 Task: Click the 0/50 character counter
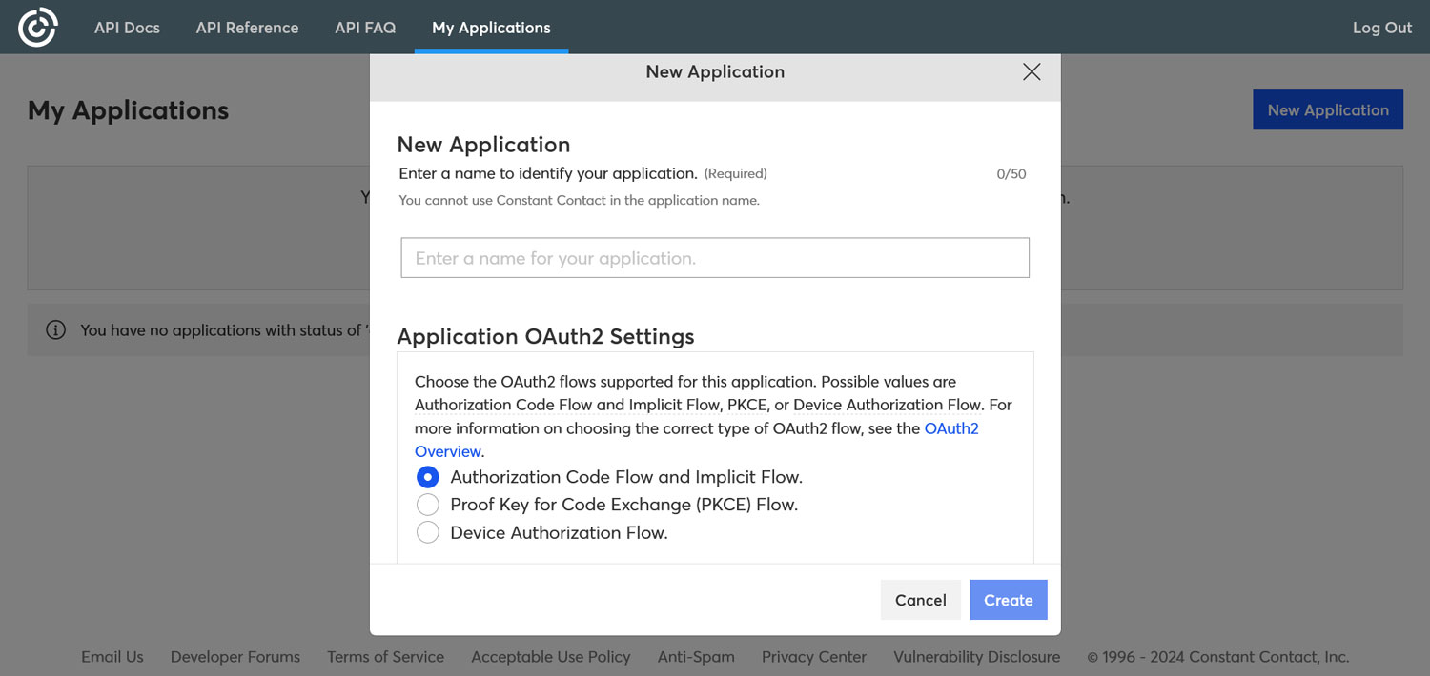(x=1011, y=174)
